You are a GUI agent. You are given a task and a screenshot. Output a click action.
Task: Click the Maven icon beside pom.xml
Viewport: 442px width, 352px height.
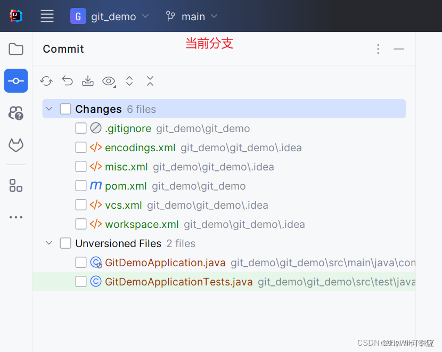pos(96,185)
